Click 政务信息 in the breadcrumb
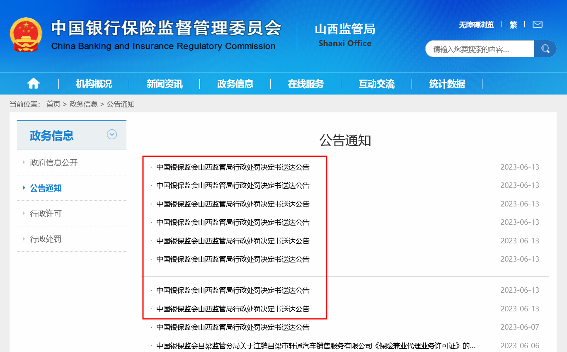Screen dimensions: 567x352 point(83,104)
